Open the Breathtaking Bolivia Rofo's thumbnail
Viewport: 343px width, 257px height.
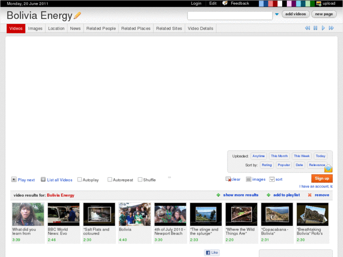312,214
